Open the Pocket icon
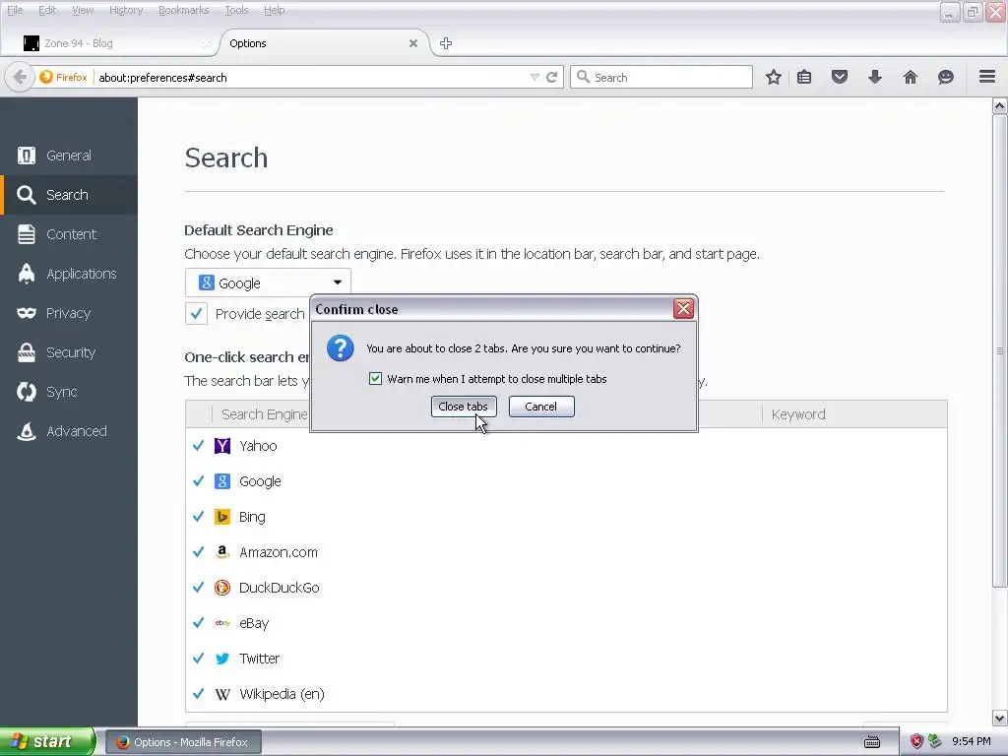1008x756 pixels. pyautogui.click(x=840, y=77)
